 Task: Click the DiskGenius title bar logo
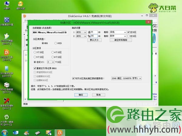(x=25, y=16)
